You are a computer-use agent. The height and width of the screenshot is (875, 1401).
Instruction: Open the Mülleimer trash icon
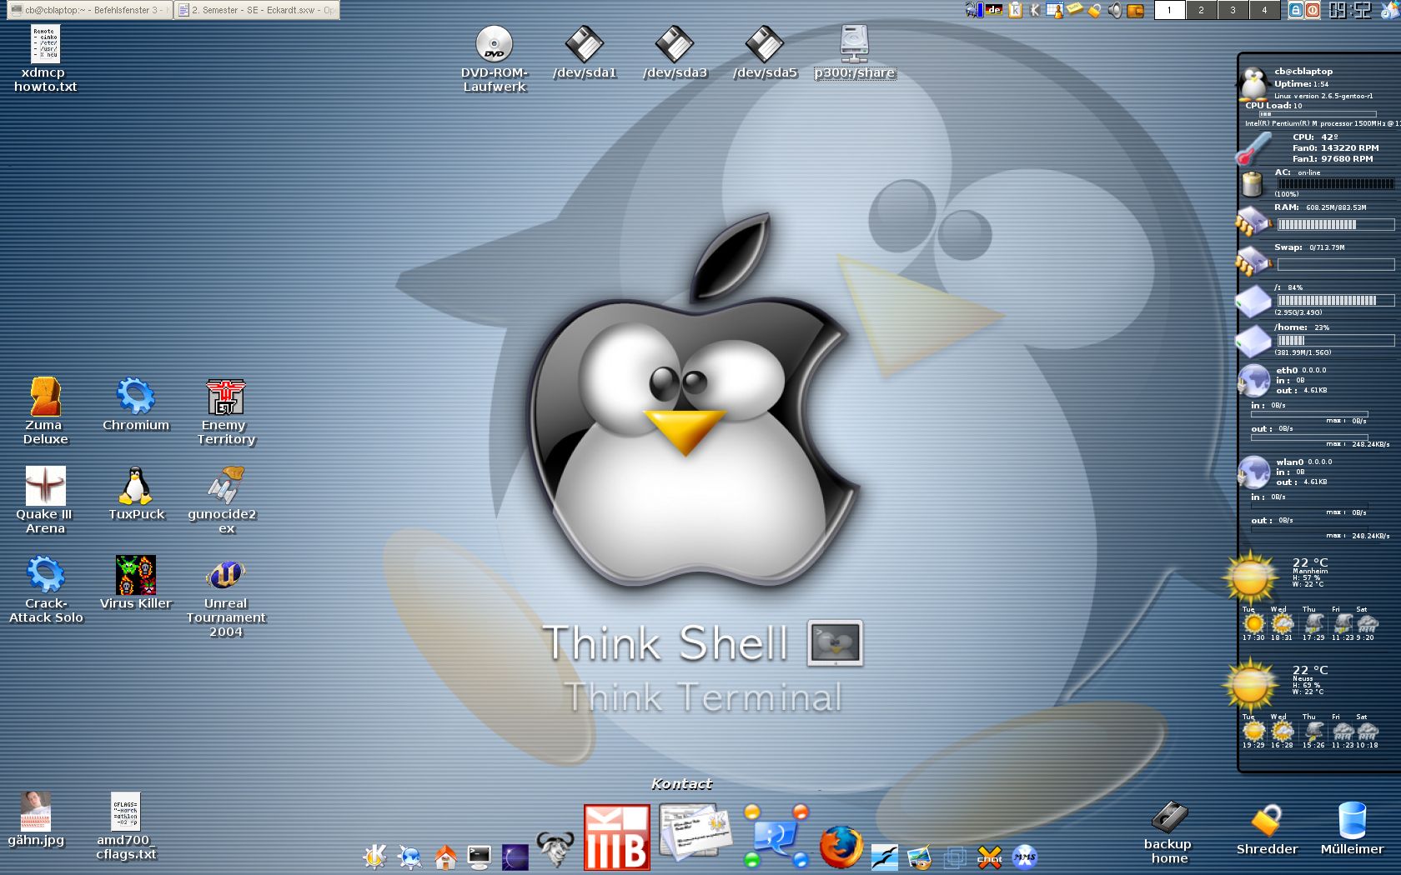tap(1352, 828)
